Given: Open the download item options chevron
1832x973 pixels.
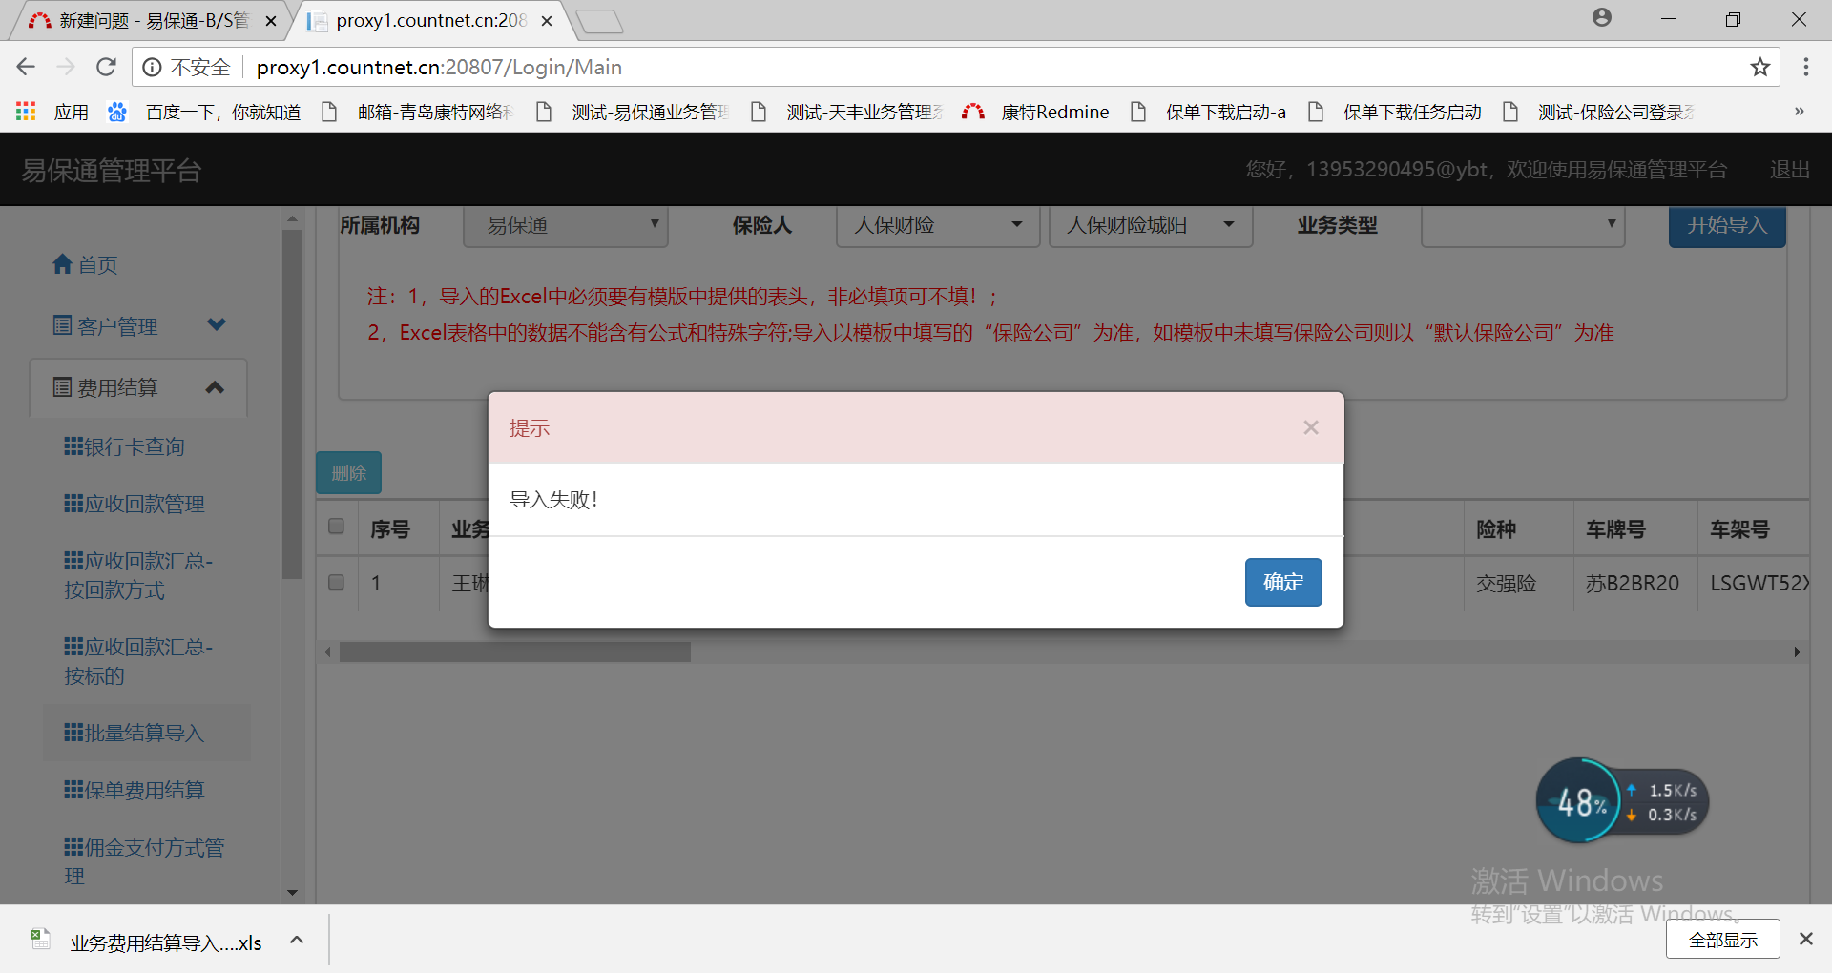Looking at the screenshot, I should [297, 941].
